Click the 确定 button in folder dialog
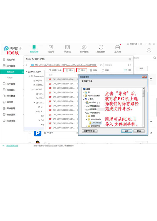157x221 pixels. tap(127, 131)
